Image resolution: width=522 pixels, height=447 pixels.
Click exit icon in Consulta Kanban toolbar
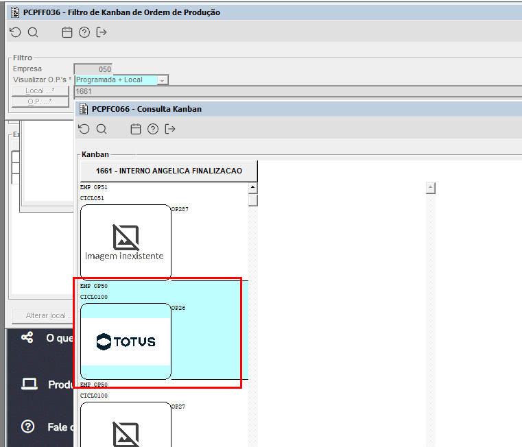pyautogui.click(x=170, y=129)
